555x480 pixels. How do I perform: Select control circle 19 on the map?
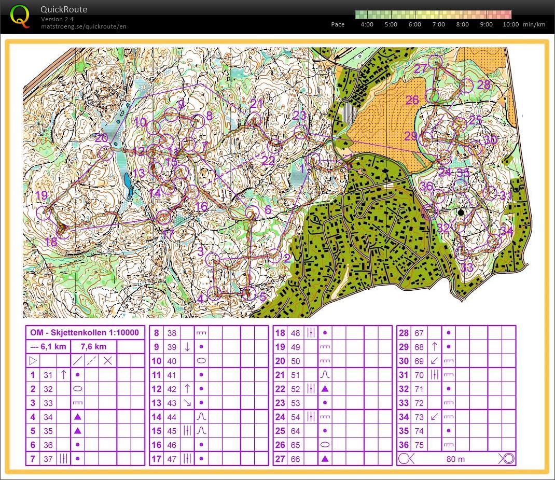pos(45,212)
